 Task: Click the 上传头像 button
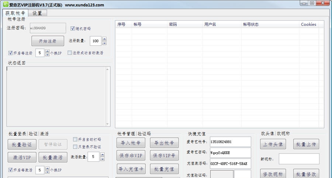pyautogui.click(x=273, y=144)
